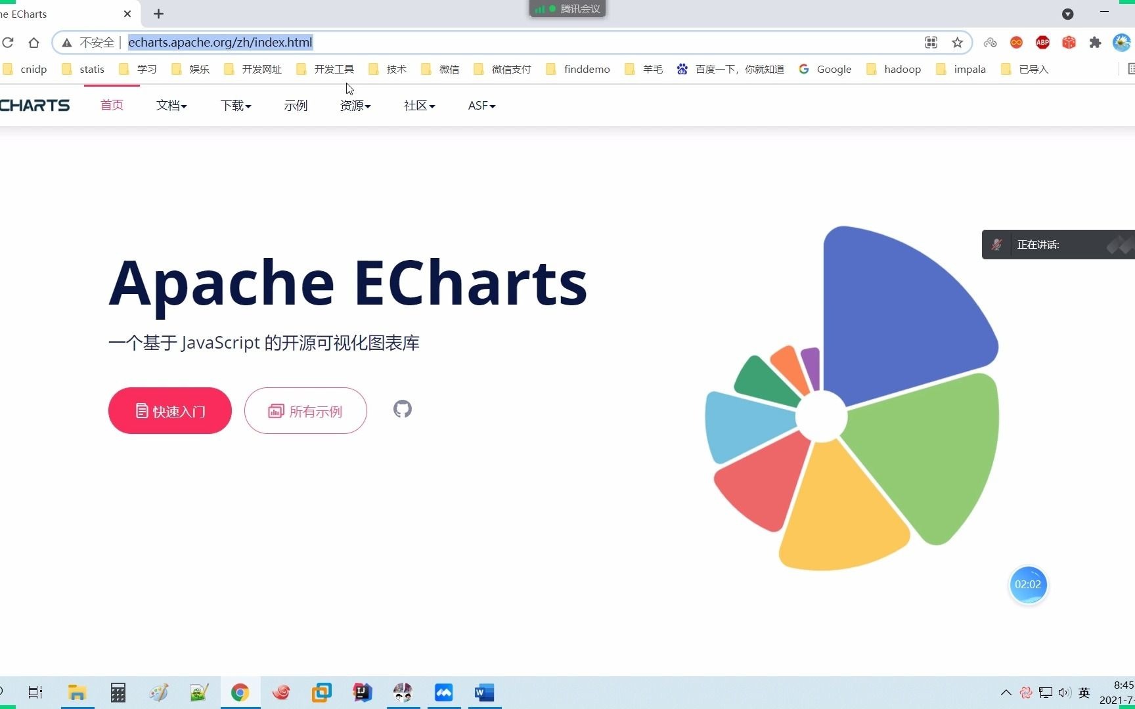
Task: Open the impala bookmark folder
Action: coord(961,69)
